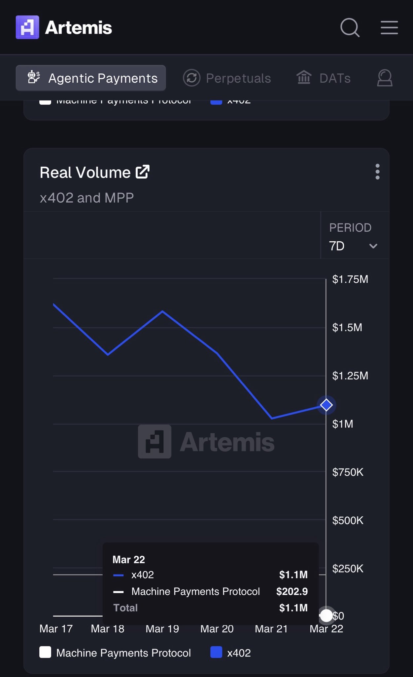Image resolution: width=413 pixels, height=677 pixels.
Task: Switch to the Perpetuals tab
Action: point(238,78)
